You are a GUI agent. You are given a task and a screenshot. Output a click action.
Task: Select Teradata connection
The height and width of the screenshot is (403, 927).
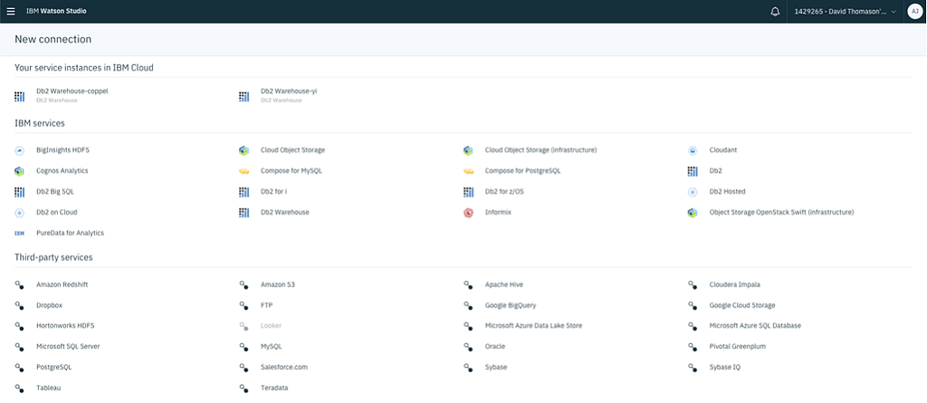point(274,389)
